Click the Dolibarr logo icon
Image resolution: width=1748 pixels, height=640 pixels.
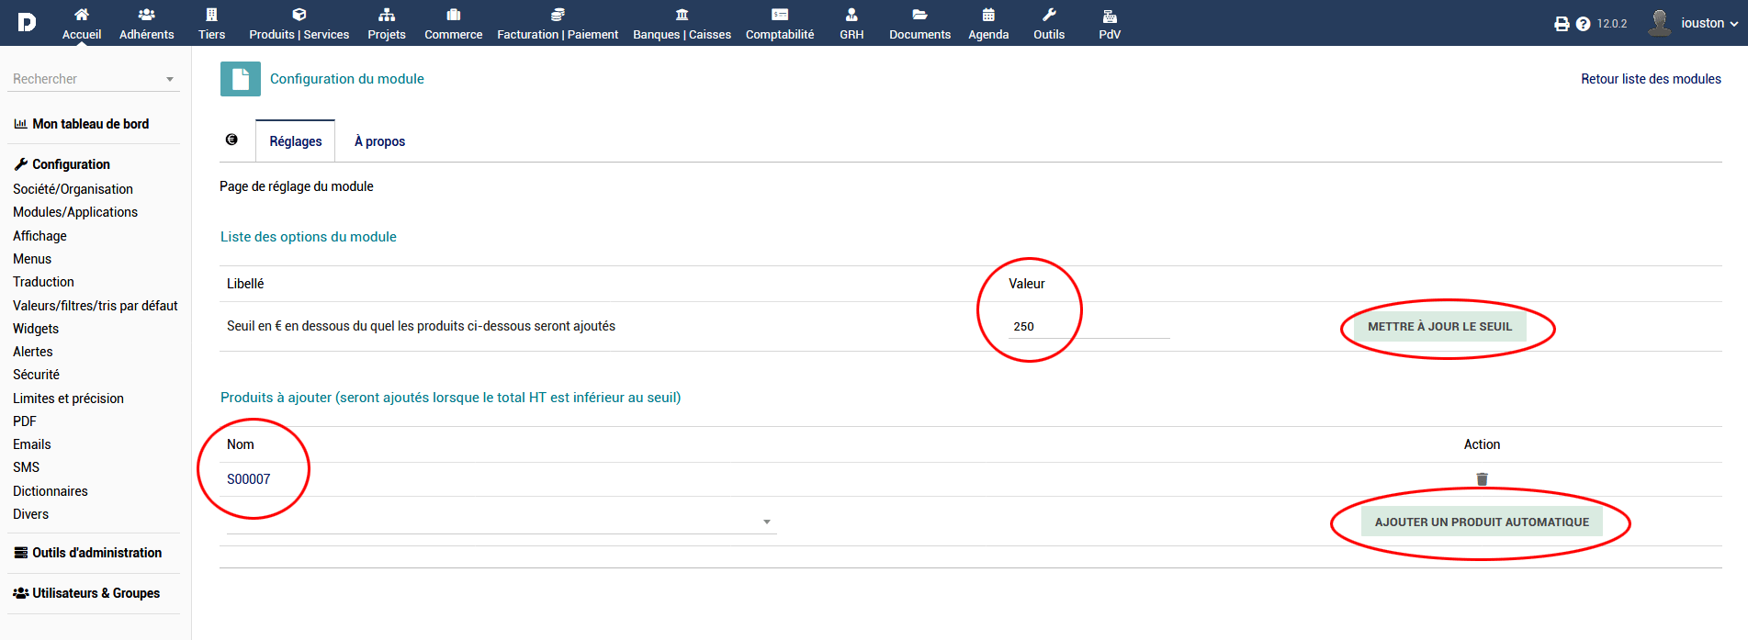(x=27, y=22)
